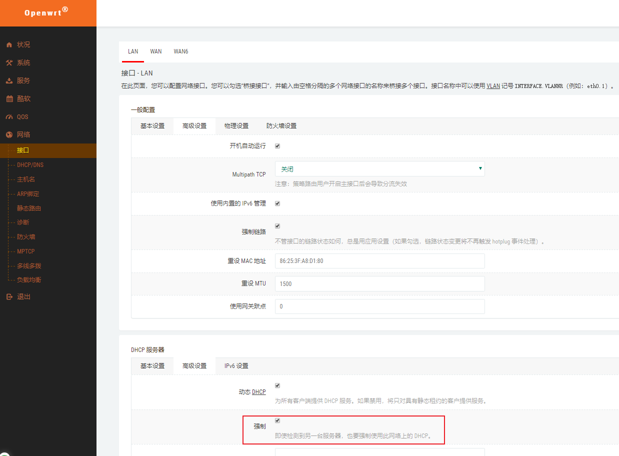The image size is (619, 456).
Task: Open 酷软 via its grid icon
Action: point(8,98)
